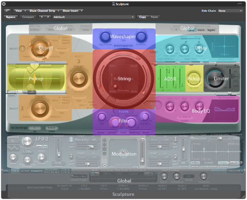The width and height of the screenshot is (247, 200).
Task: Select the HiPass filter type
Action: pos(101,133)
